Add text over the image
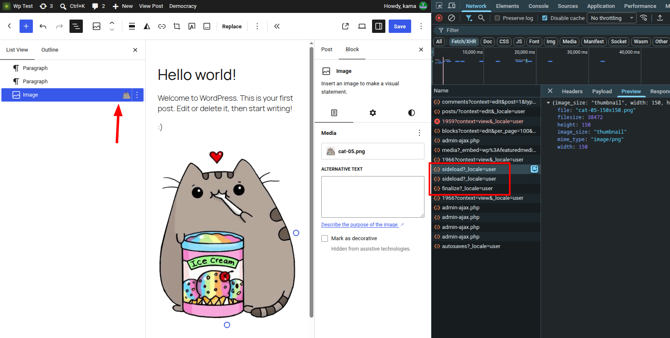The image size is (670, 338). click(192, 26)
